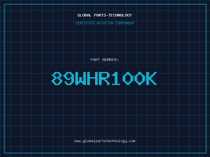Click the word PART in the label
The height and width of the screenshot is (157, 210).
click(x=95, y=60)
